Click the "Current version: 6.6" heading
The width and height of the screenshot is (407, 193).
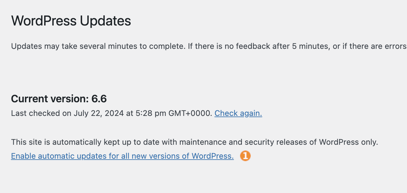(x=59, y=99)
